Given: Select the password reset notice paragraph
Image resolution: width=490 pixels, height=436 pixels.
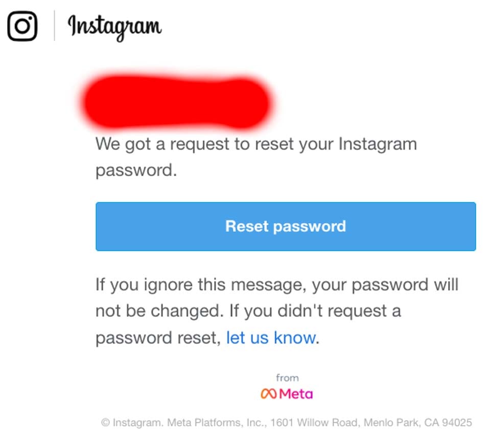Looking at the screenshot, I should (255, 156).
